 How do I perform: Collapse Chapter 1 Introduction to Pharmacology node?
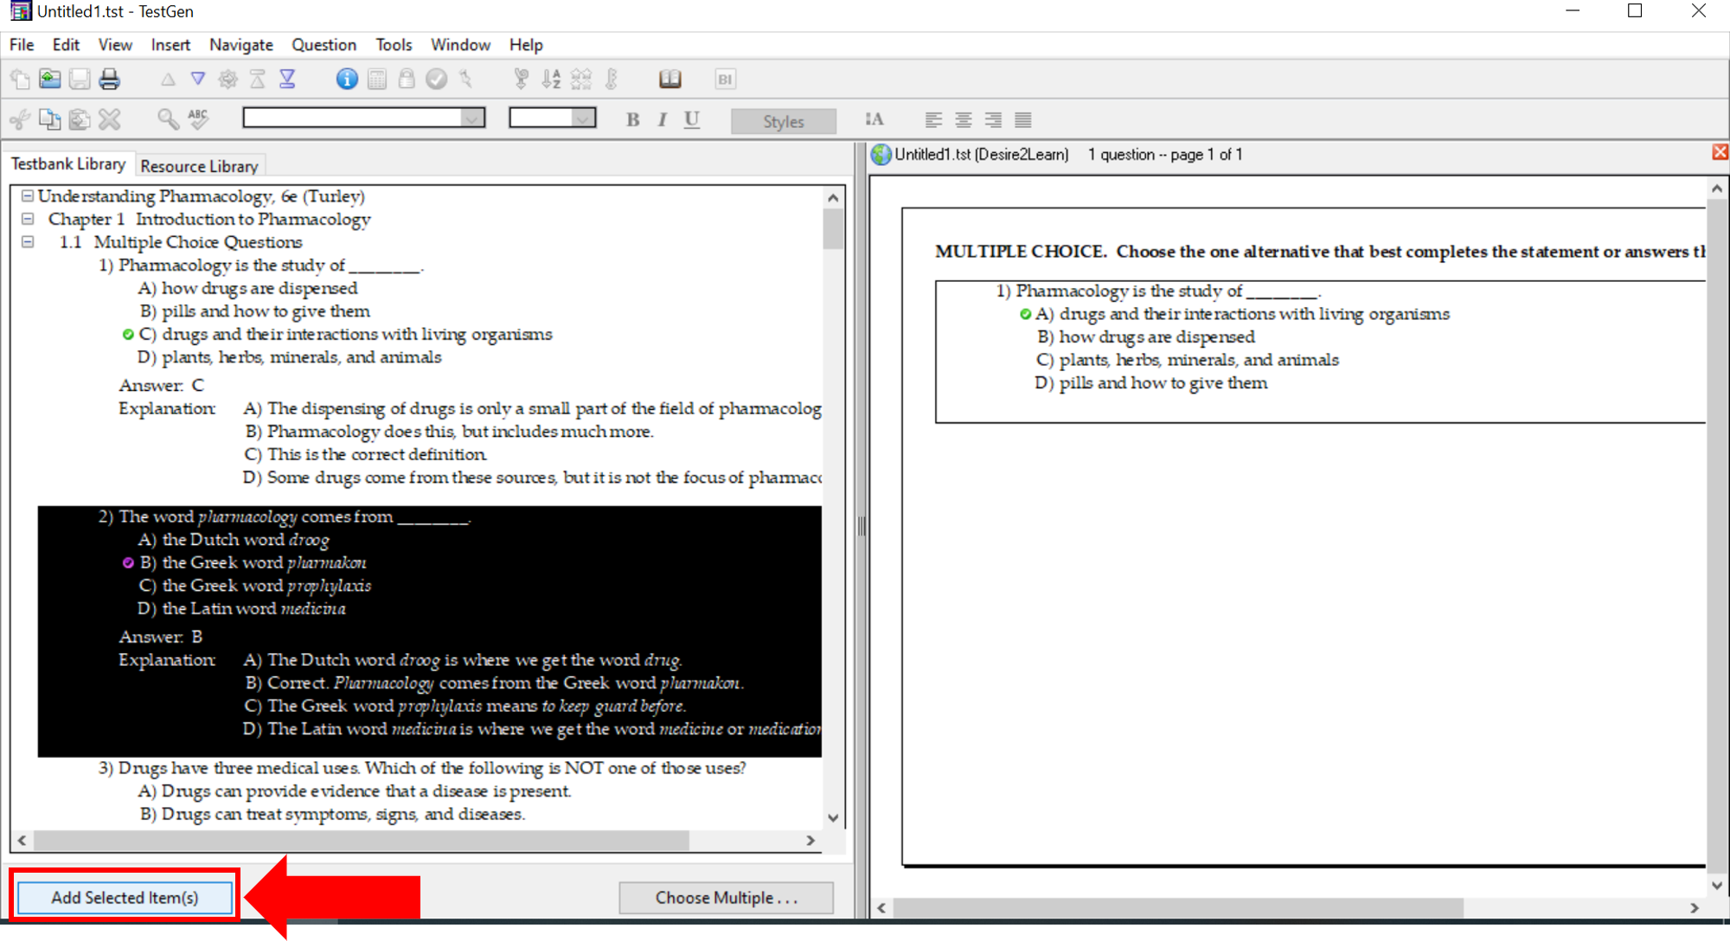(28, 219)
